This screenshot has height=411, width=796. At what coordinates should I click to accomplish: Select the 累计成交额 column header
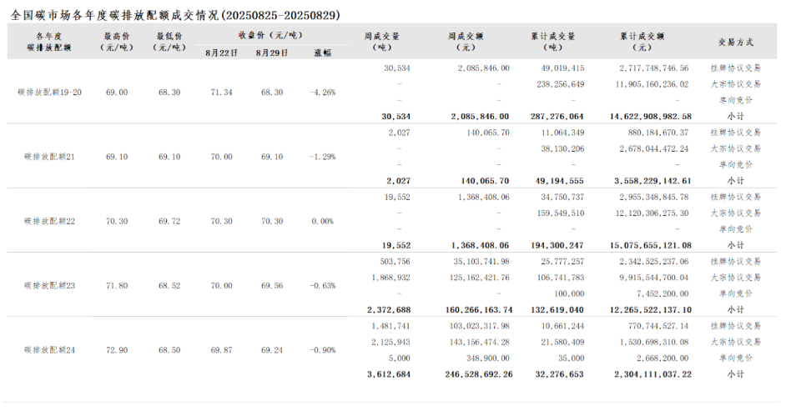(x=642, y=42)
